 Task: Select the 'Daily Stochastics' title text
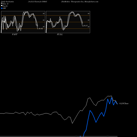coord(7,2)
